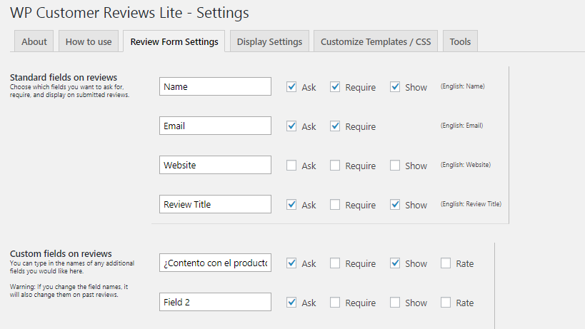Open the Display Settings tab
The image size is (585, 329).
click(269, 41)
